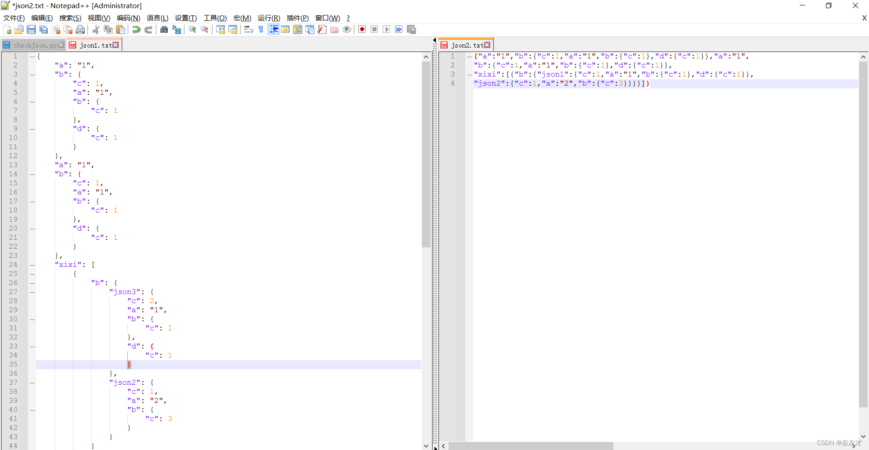
Task: Start macro recording red dot
Action: 362,29
